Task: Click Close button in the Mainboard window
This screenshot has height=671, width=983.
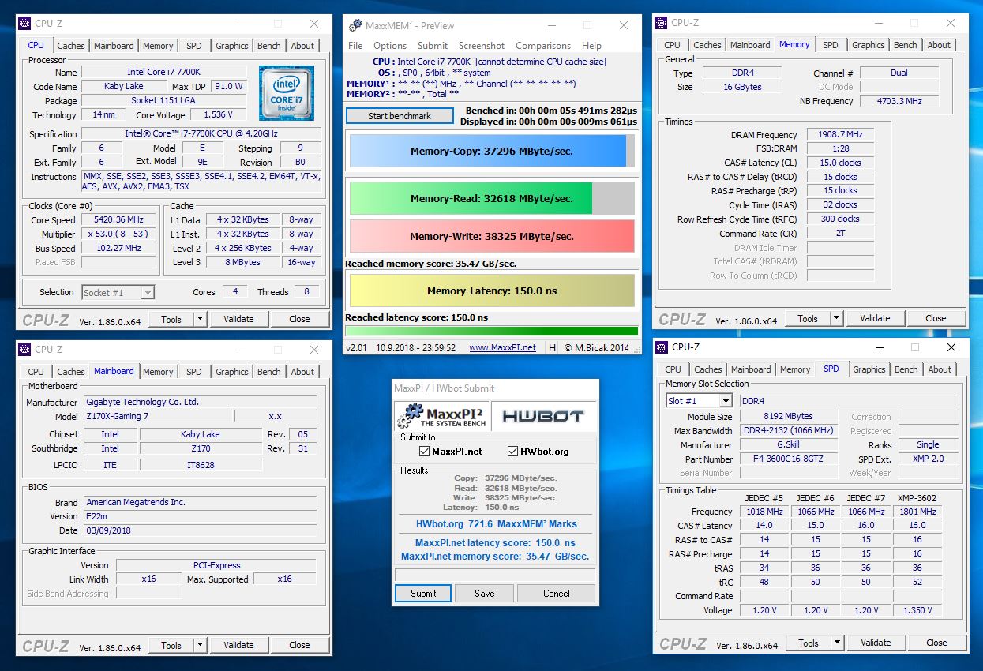Action: click(299, 645)
